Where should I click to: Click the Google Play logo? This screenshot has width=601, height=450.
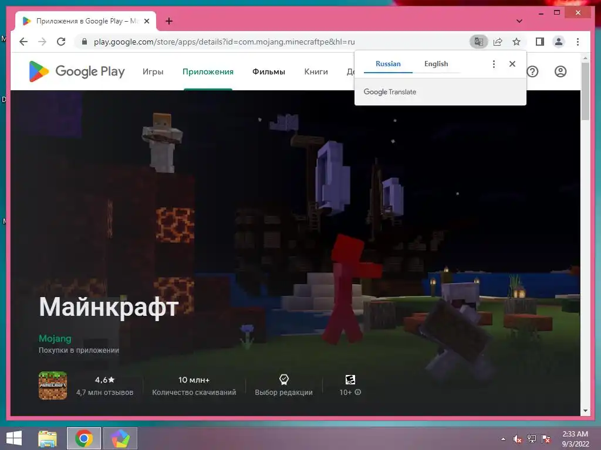click(77, 71)
